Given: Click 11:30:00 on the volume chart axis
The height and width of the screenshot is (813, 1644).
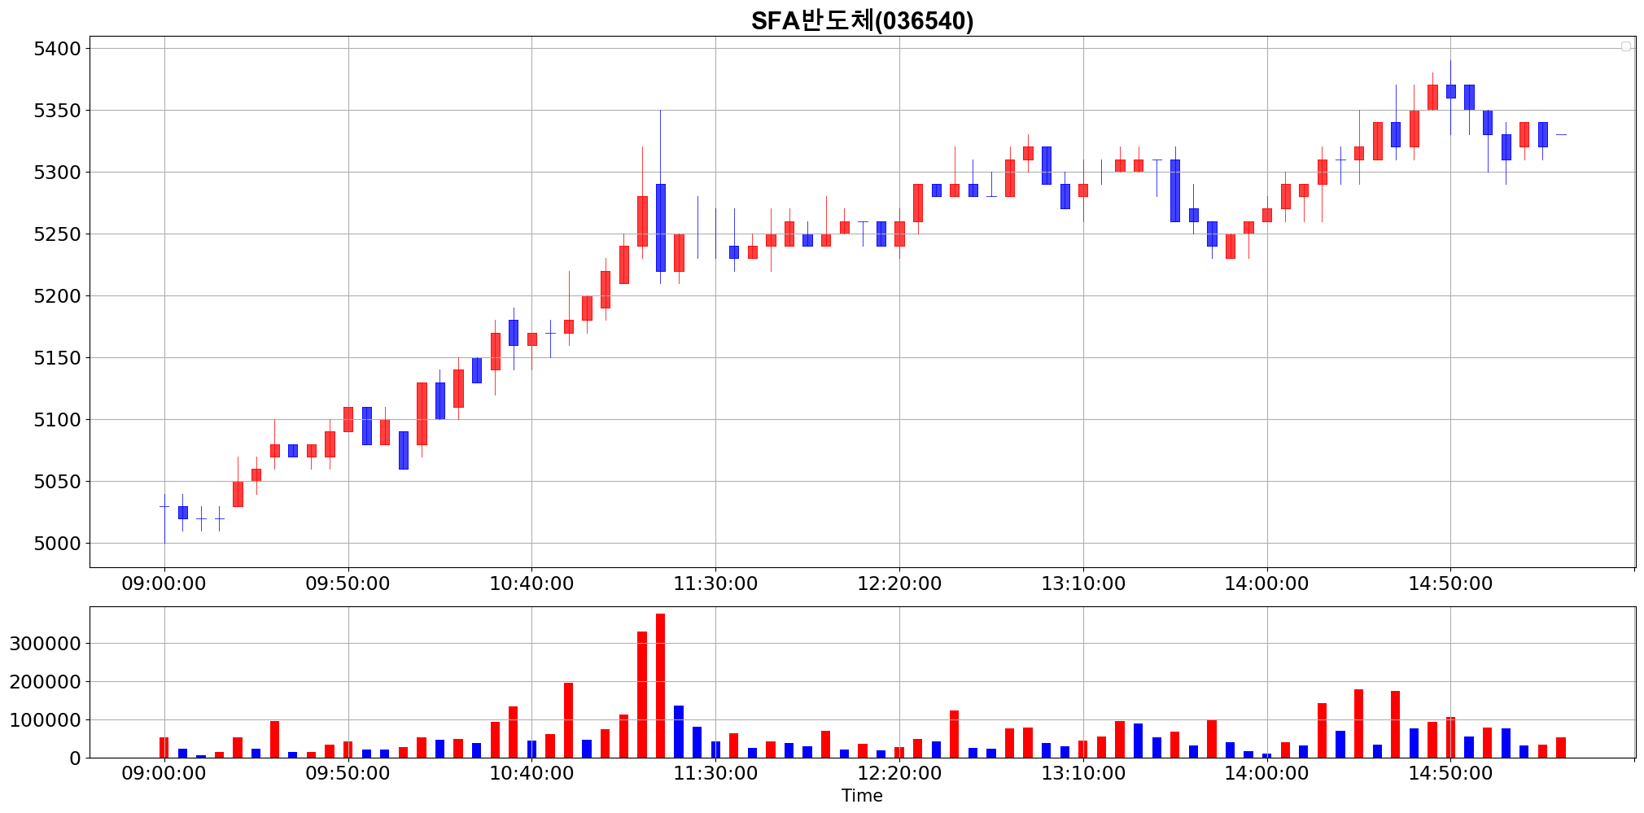Looking at the screenshot, I should click(715, 773).
